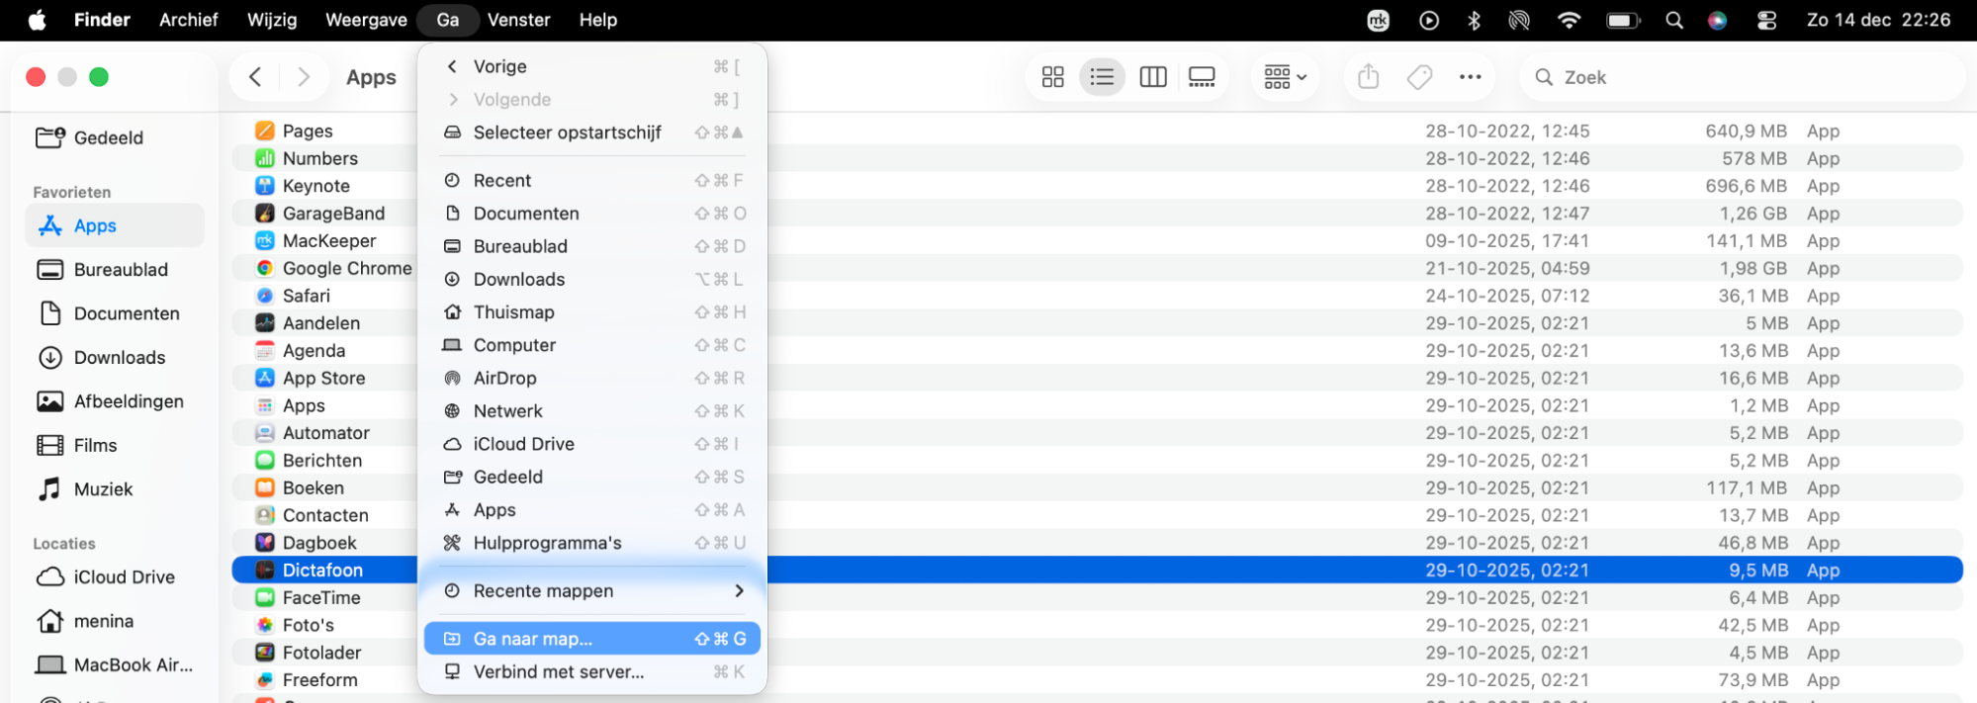Expand the Recente mappen submenu
This screenshot has height=703, width=1977.
click(x=591, y=591)
